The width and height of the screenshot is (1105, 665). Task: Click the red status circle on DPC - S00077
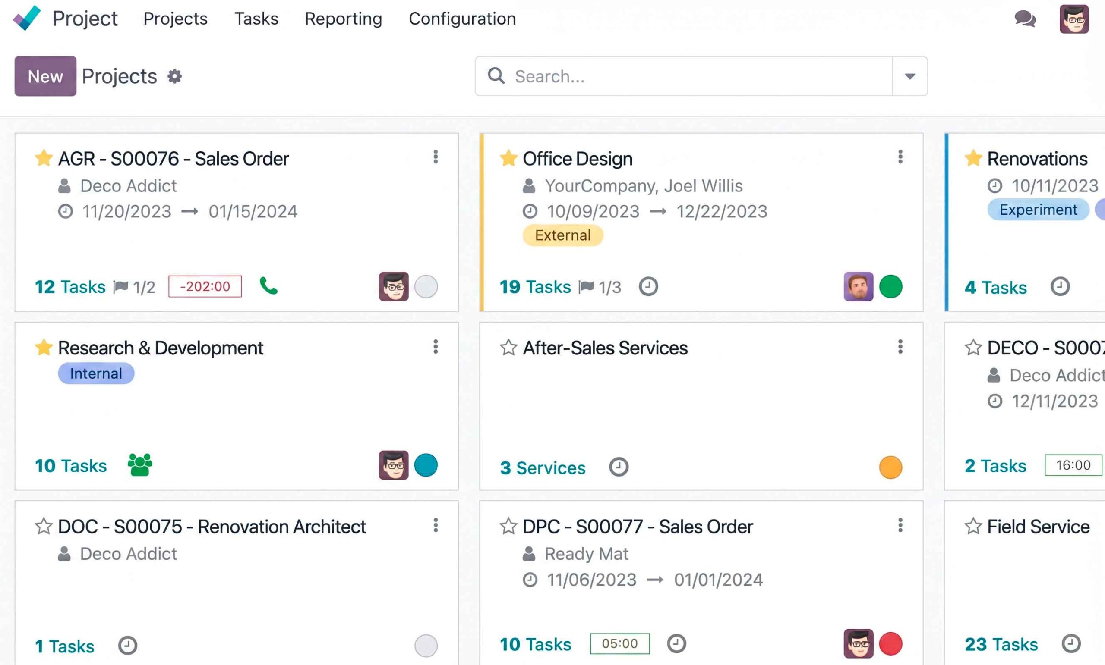tap(890, 643)
